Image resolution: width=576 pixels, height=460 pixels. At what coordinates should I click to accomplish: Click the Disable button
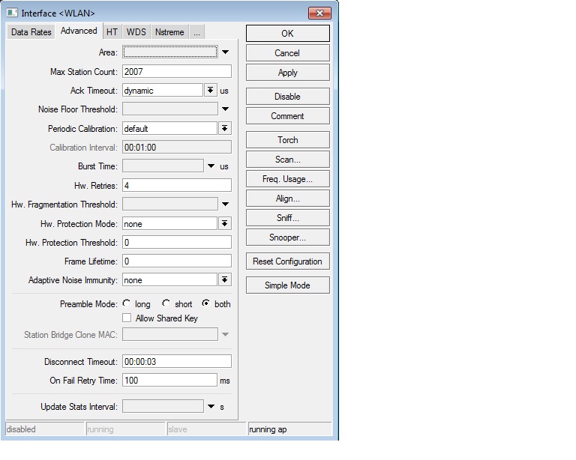click(288, 97)
